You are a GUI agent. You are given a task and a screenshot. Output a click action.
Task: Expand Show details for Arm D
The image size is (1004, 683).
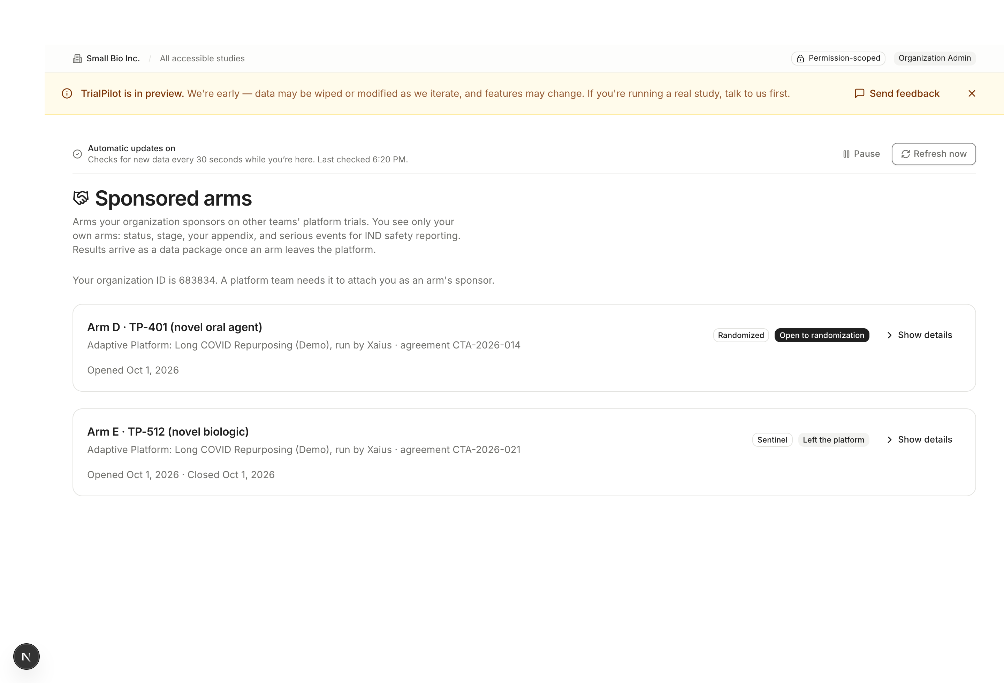pyautogui.click(x=919, y=335)
